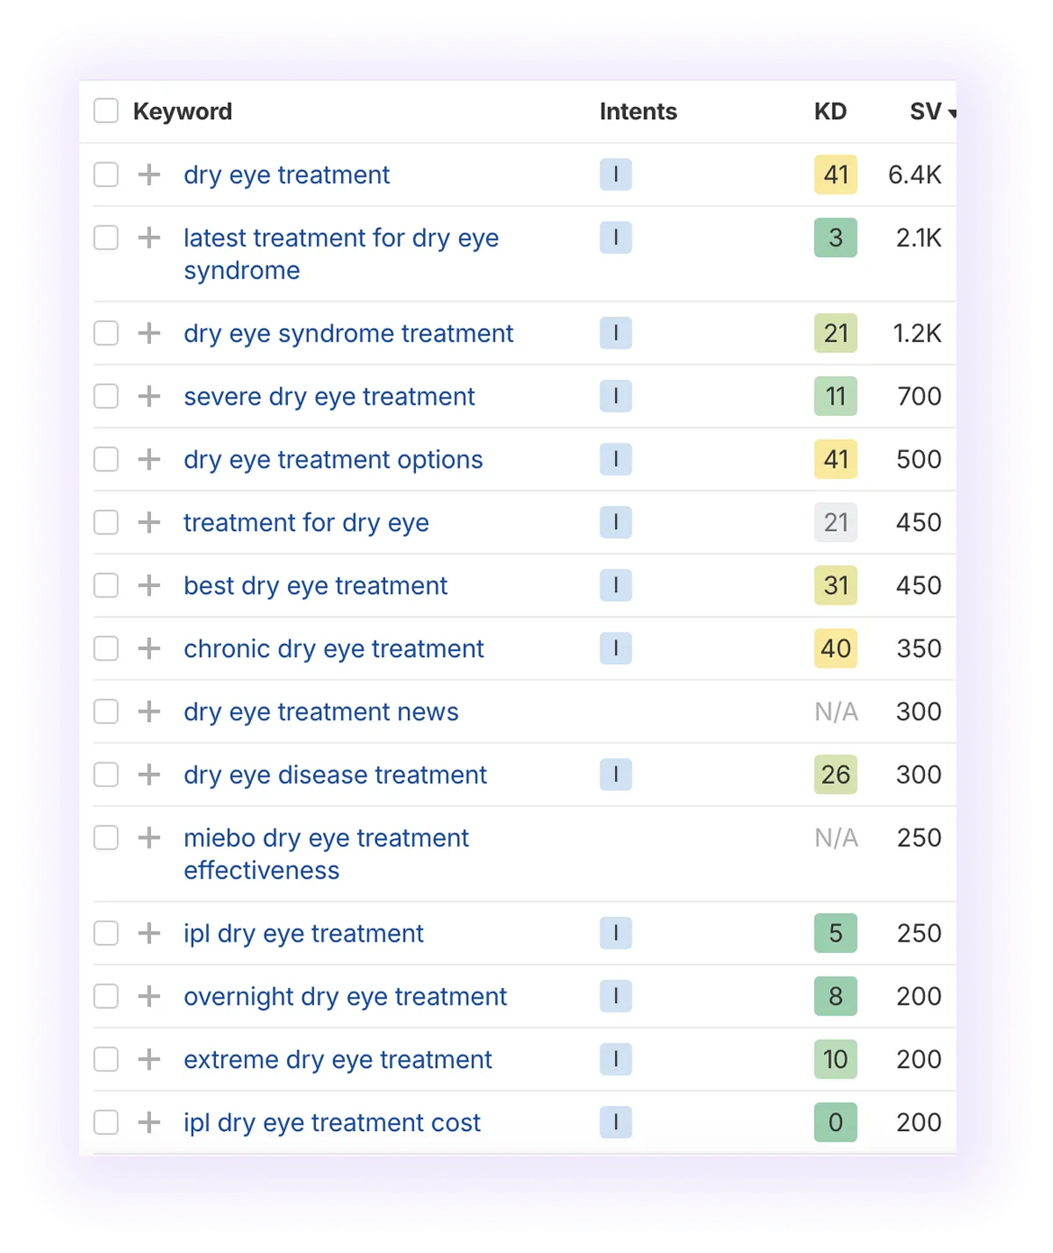Click the plus icon beside chronic dry eye treatment
This screenshot has height=1253, width=1053.
(x=150, y=648)
